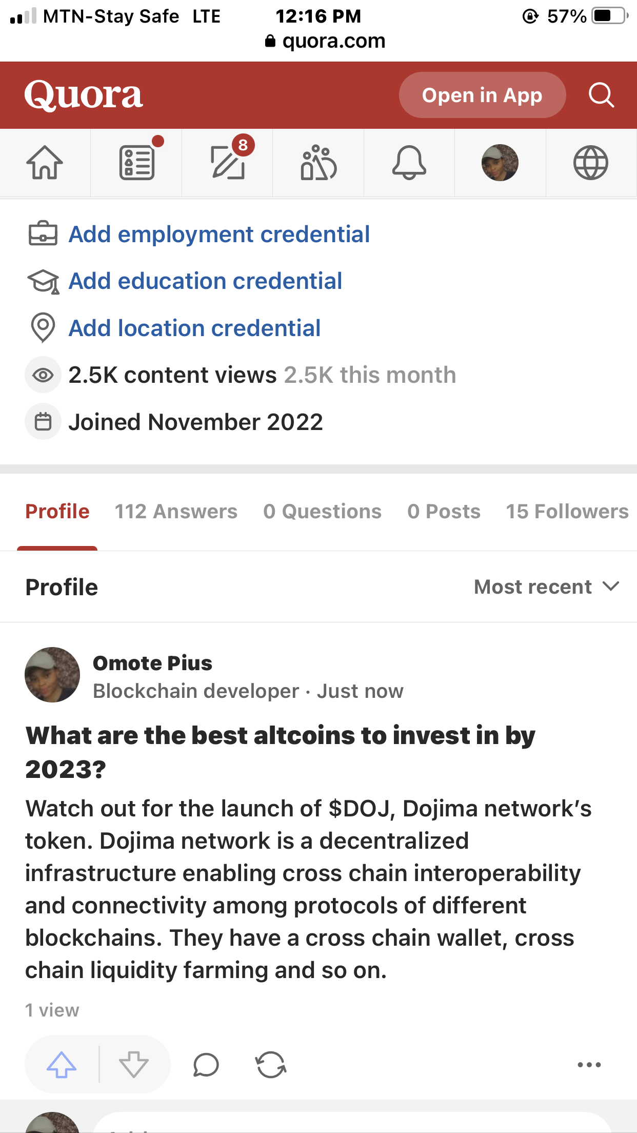Viewport: 637px width, 1133px height.
Task: Go to the Quora home feed icon
Action: [45, 163]
